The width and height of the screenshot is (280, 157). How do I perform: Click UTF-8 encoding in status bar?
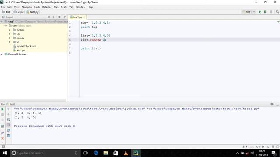[260, 147]
